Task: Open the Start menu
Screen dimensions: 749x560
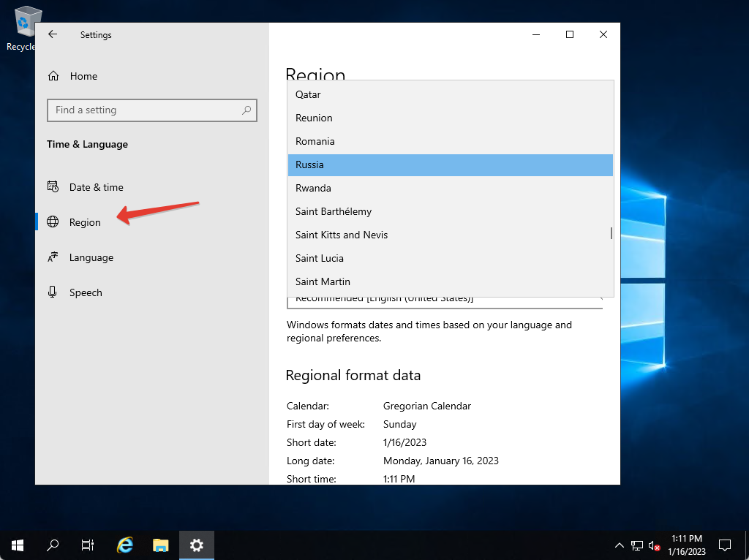Action: [x=17, y=545]
